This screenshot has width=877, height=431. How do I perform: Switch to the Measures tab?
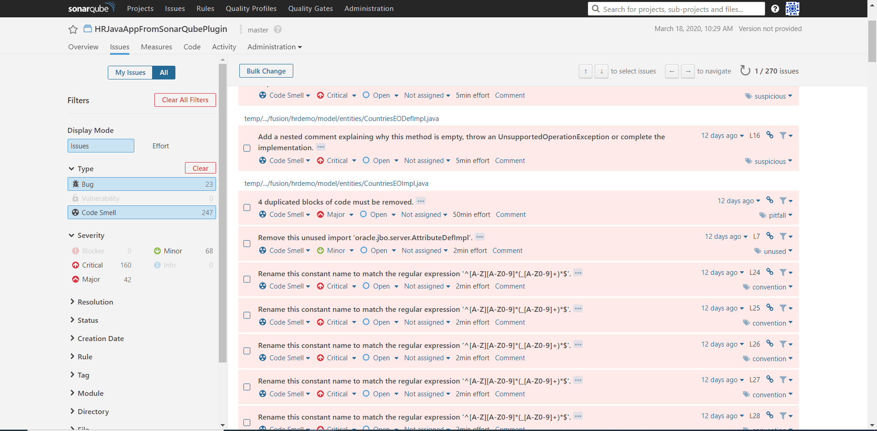tap(157, 47)
